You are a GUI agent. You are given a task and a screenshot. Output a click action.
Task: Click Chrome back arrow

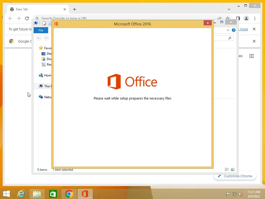[10, 18]
